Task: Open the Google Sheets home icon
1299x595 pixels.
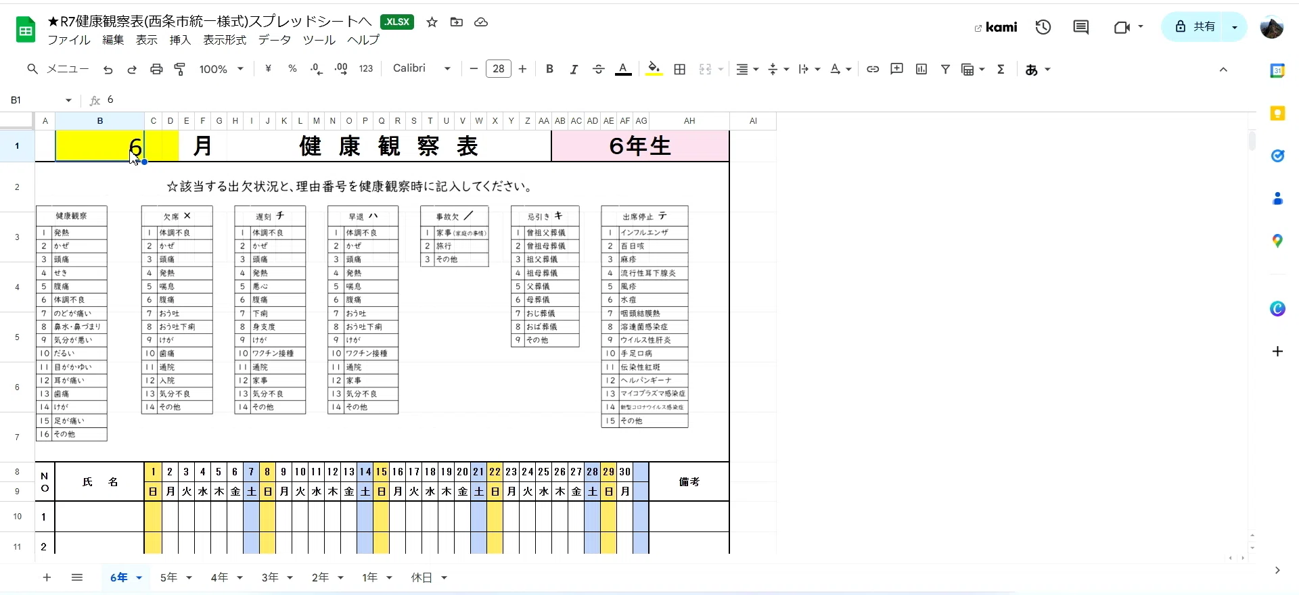Action: click(x=26, y=30)
